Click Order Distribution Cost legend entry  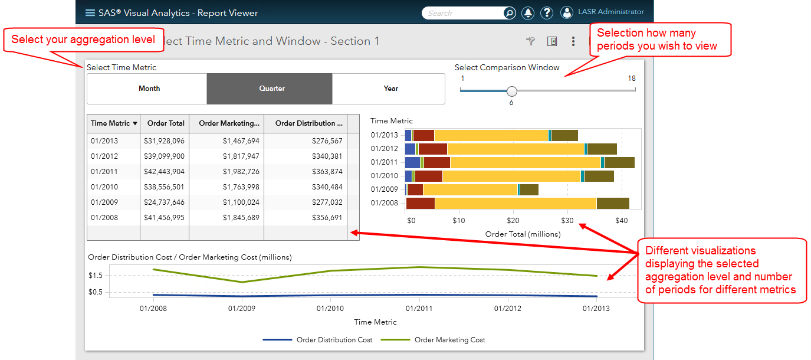(334, 340)
